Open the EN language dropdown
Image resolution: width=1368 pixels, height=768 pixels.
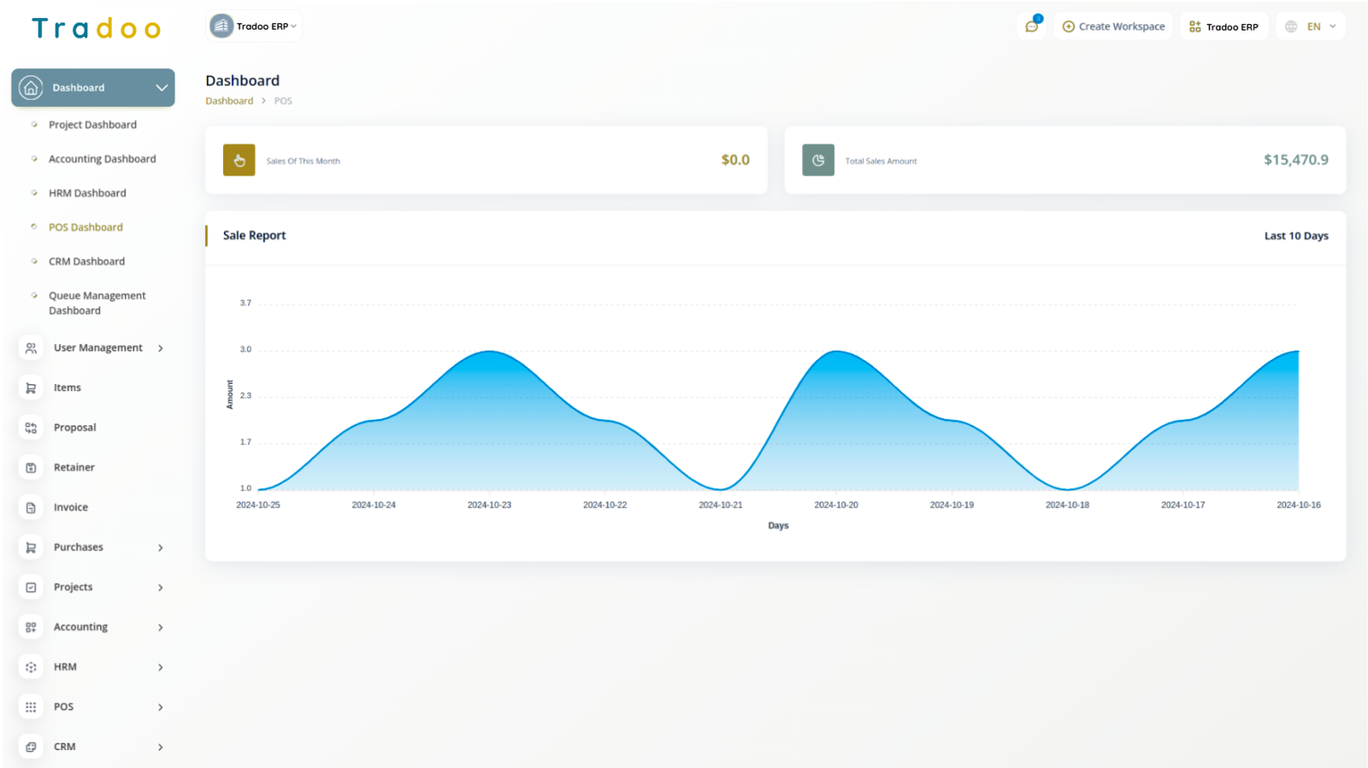1322,27
